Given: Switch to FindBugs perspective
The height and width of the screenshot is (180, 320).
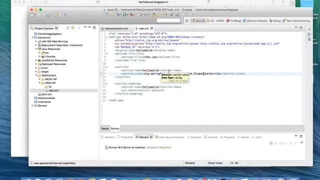Looking at the screenshot, I should (234, 21).
